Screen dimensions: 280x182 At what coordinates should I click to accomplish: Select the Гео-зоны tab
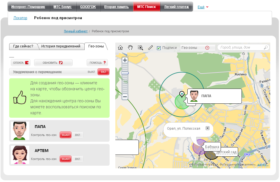pos(96,46)
